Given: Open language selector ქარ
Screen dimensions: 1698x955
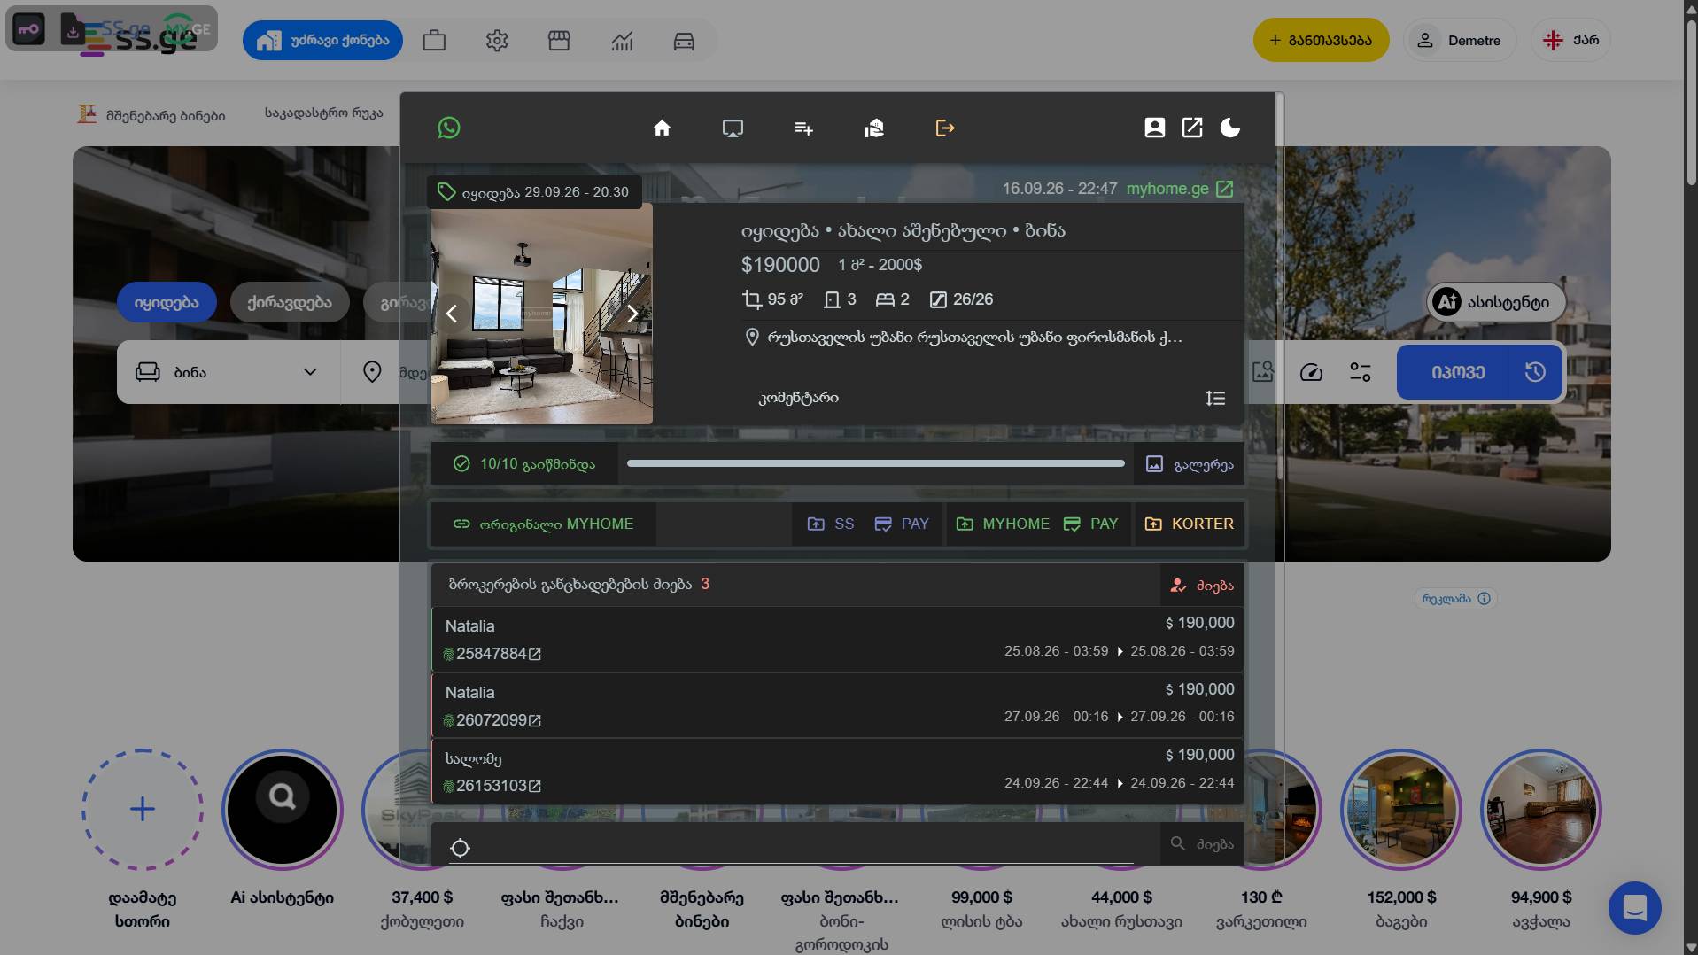Looking at the screenshot, I should [1570, 40].
